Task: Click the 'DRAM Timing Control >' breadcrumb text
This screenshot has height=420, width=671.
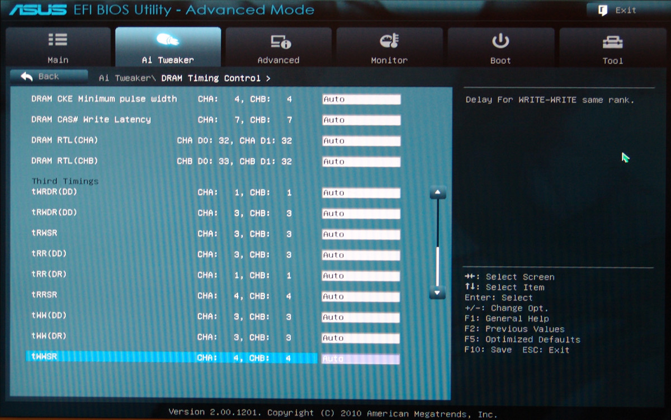Action: [216, 78]
